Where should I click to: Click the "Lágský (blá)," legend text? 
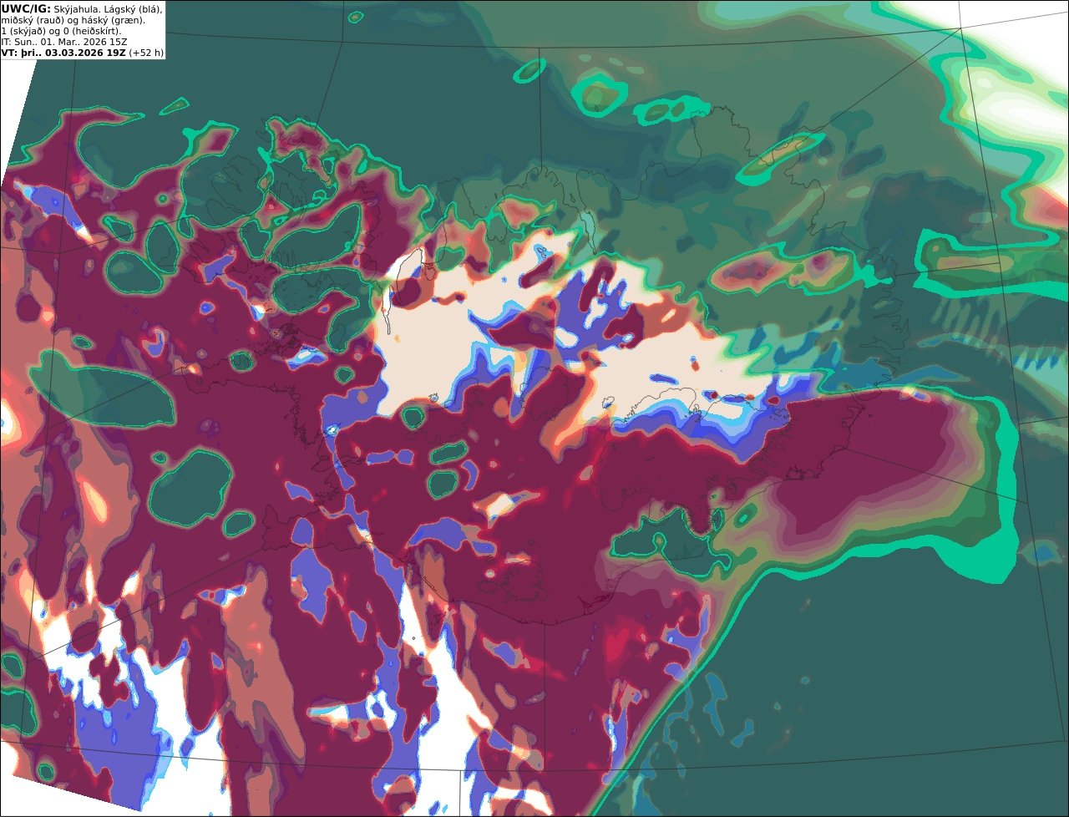click(132, 10)
